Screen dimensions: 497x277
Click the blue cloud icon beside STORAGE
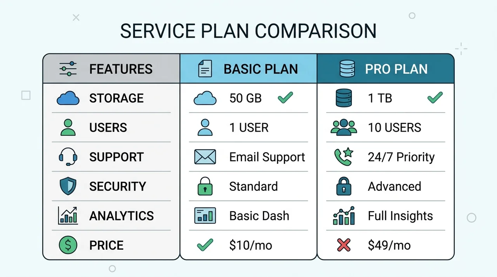tap(68, 98)
